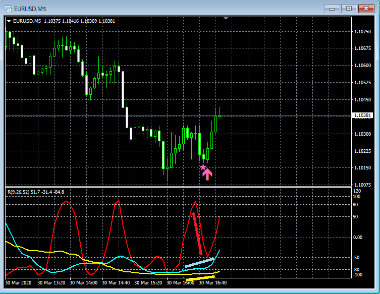The width and height of the screenshot is (380, 294).
Task: Click the 1.10225 price scale label
Action: tap(362, 151)
